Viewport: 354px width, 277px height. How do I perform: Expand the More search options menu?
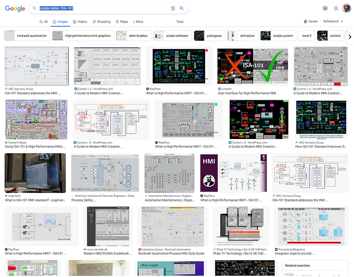point(138,21)
